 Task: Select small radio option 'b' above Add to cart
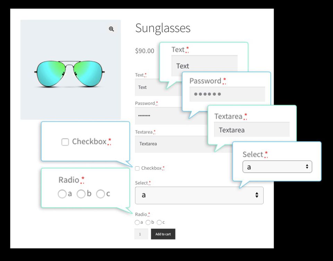(x=148, y=222)
